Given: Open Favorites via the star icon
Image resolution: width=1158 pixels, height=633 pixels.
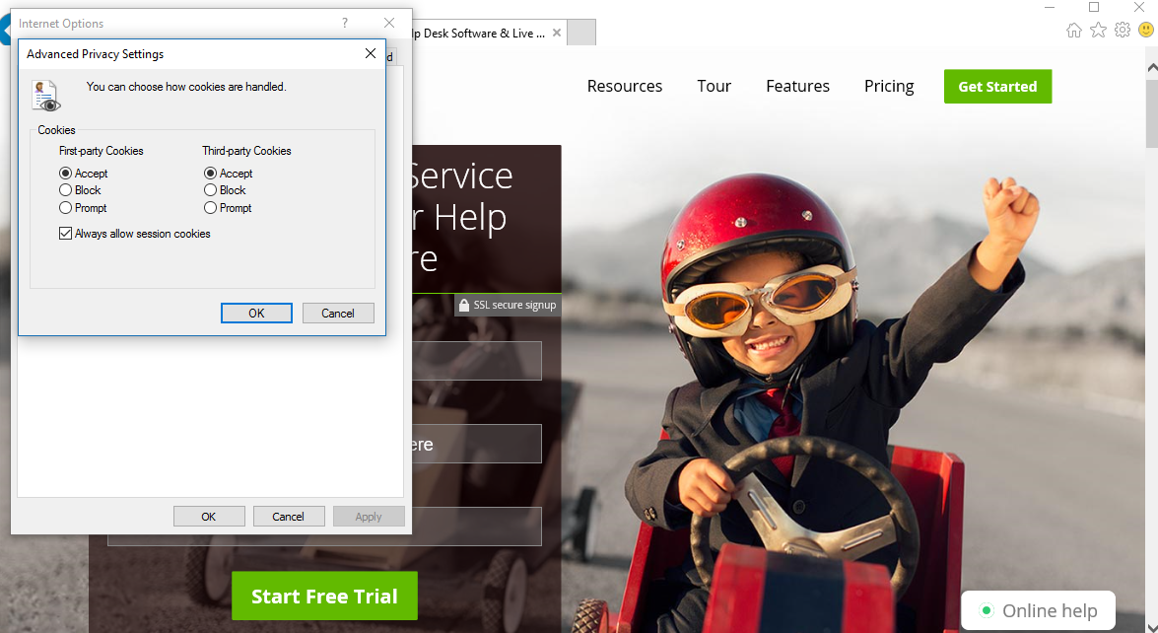Looking at the screenshot, I should 1098,31.
